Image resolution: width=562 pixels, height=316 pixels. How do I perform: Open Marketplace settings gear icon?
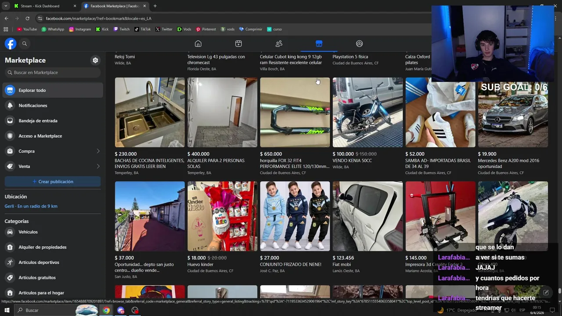(95, 60)
